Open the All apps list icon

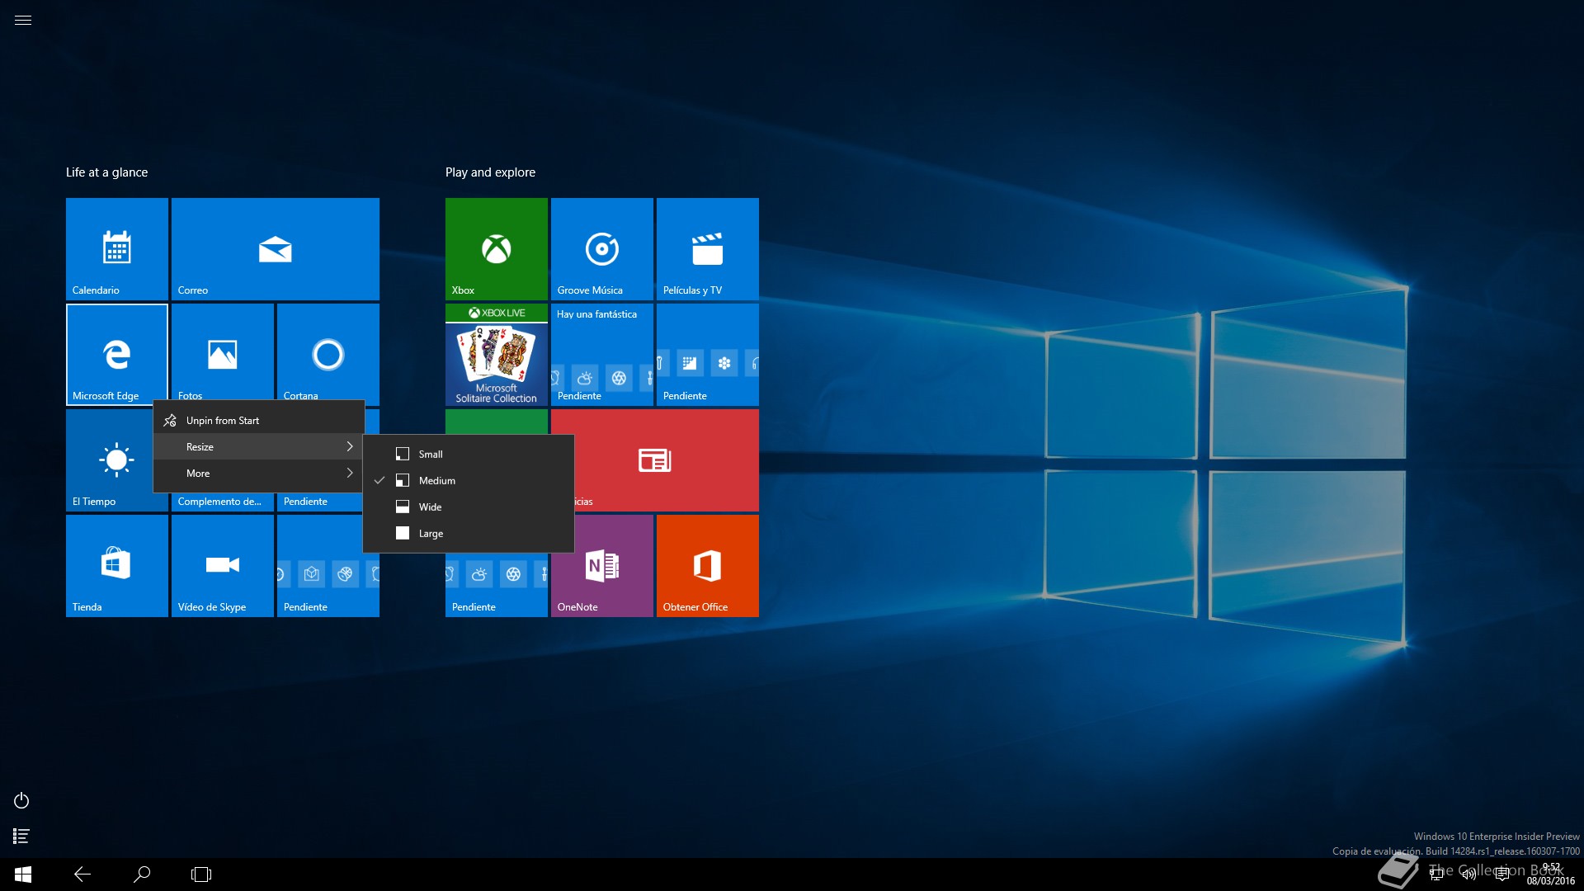click(x=21, y=837)
